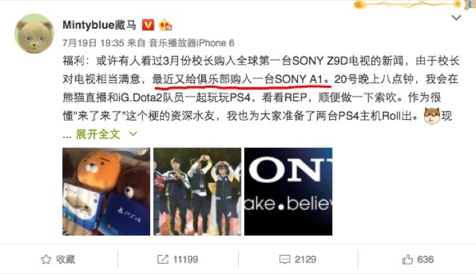
Task: Open the SONY make.believe image
Action: pos(288,192)
